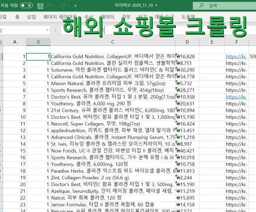
Task: Open the 데이터 ribbon tab
Action: [x=107, y=17]
